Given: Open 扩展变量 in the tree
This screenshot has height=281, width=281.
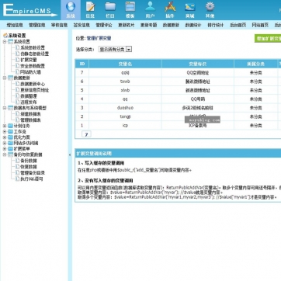Looking at the screenshot, I should tap(29, 60).
